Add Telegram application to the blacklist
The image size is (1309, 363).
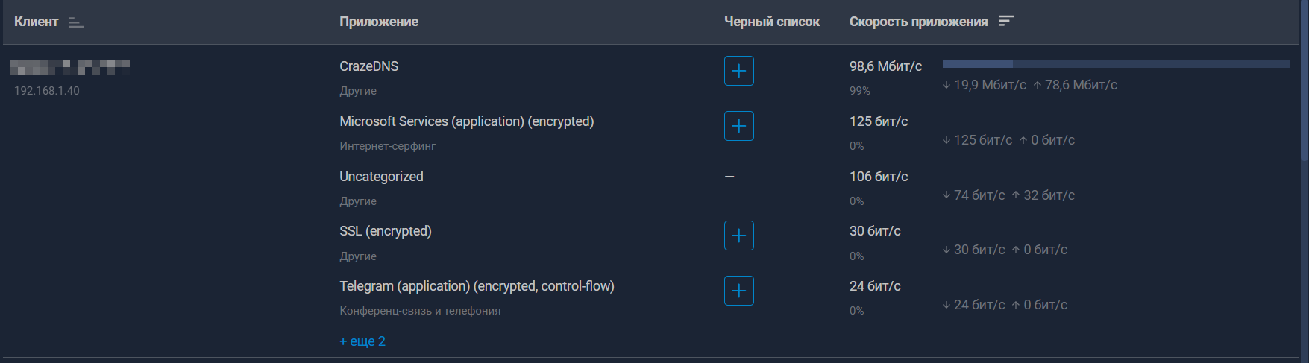738,291
